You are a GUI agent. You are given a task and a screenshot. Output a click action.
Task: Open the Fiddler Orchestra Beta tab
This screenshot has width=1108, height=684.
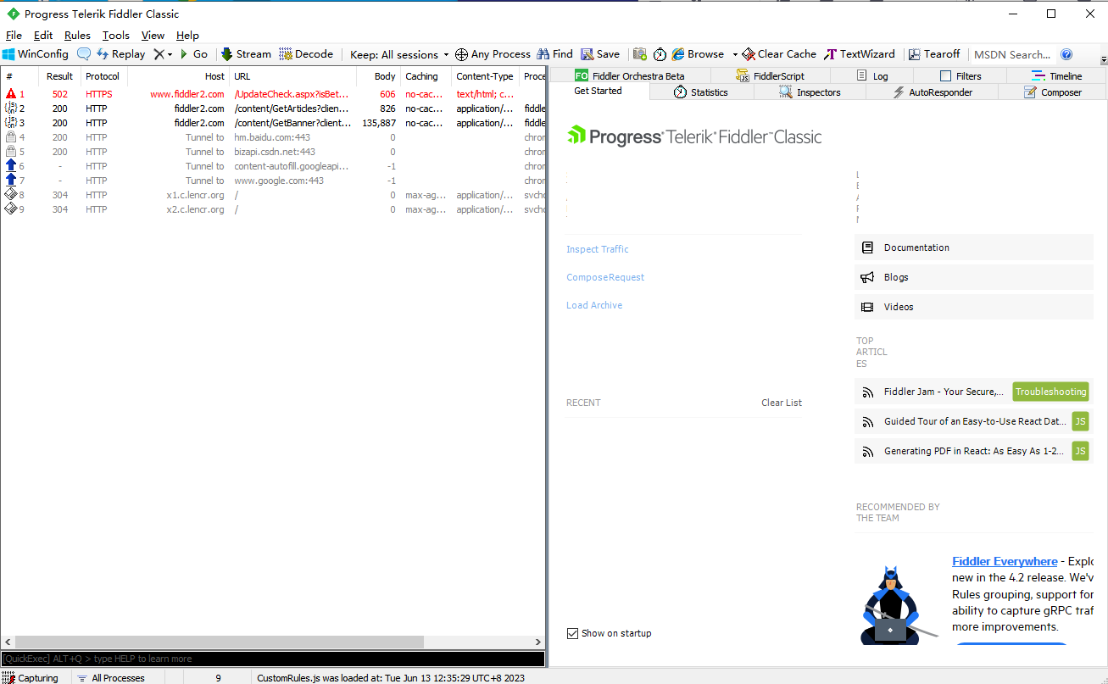point(630,75)
